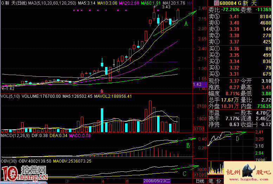
Task: Click the OBV(30) indicator label
Action: [8, 161]
